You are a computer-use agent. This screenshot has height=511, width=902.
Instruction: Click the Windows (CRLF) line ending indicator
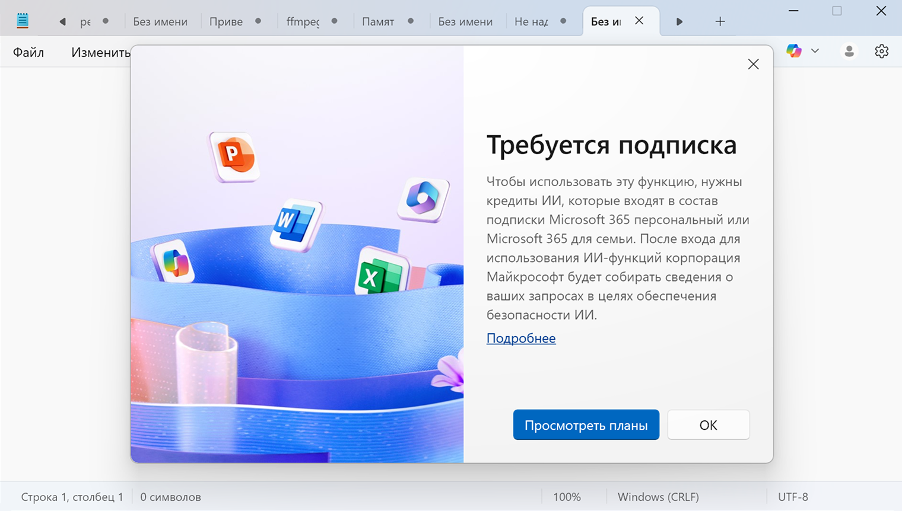(658, 497)
